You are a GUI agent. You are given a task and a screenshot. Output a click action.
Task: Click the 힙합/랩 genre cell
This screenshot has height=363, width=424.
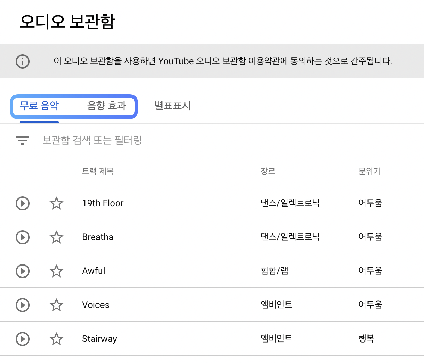pos(275,271)
